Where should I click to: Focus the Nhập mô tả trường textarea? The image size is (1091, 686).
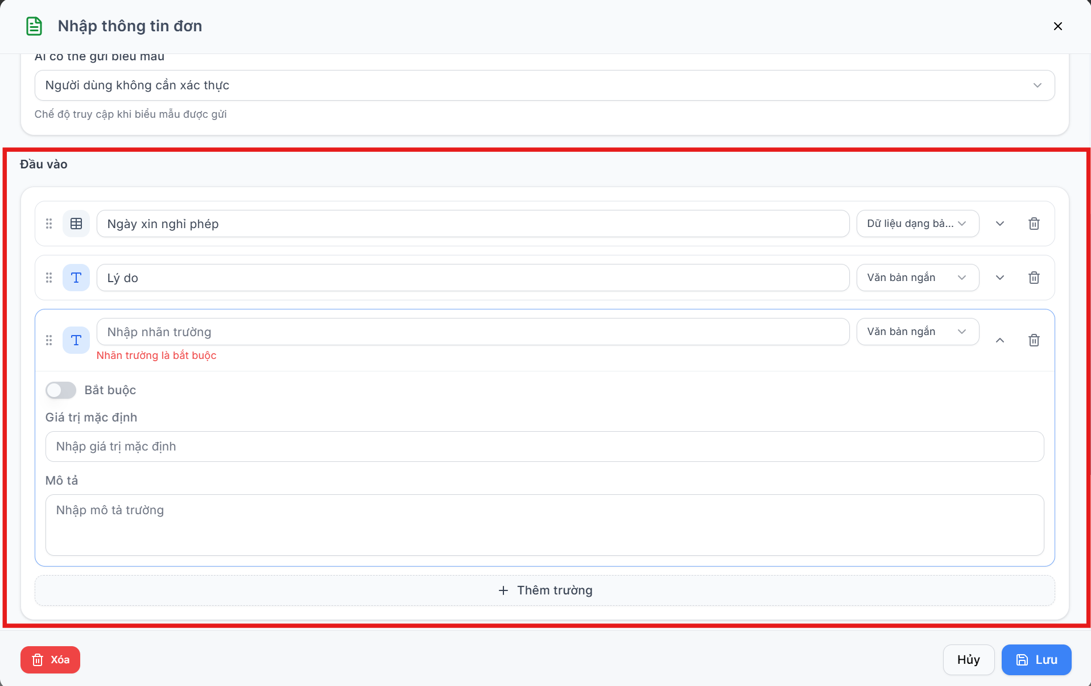pos(544,525)
